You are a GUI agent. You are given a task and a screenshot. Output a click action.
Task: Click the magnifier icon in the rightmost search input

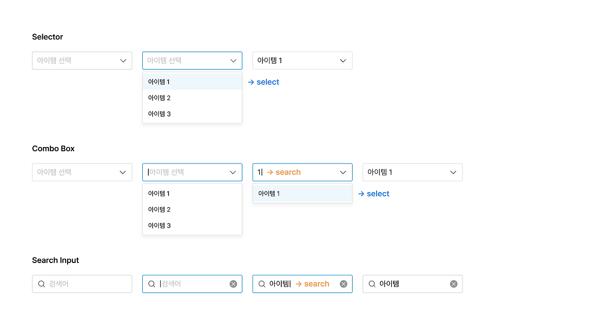tap(371, 284)
